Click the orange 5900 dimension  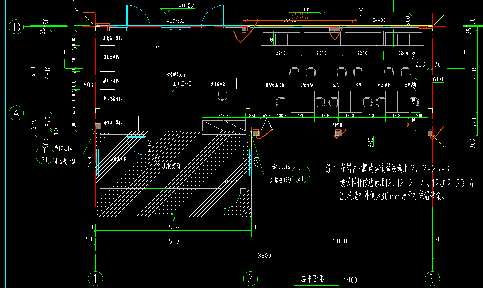pyautogui.click(x=298, y=16)
